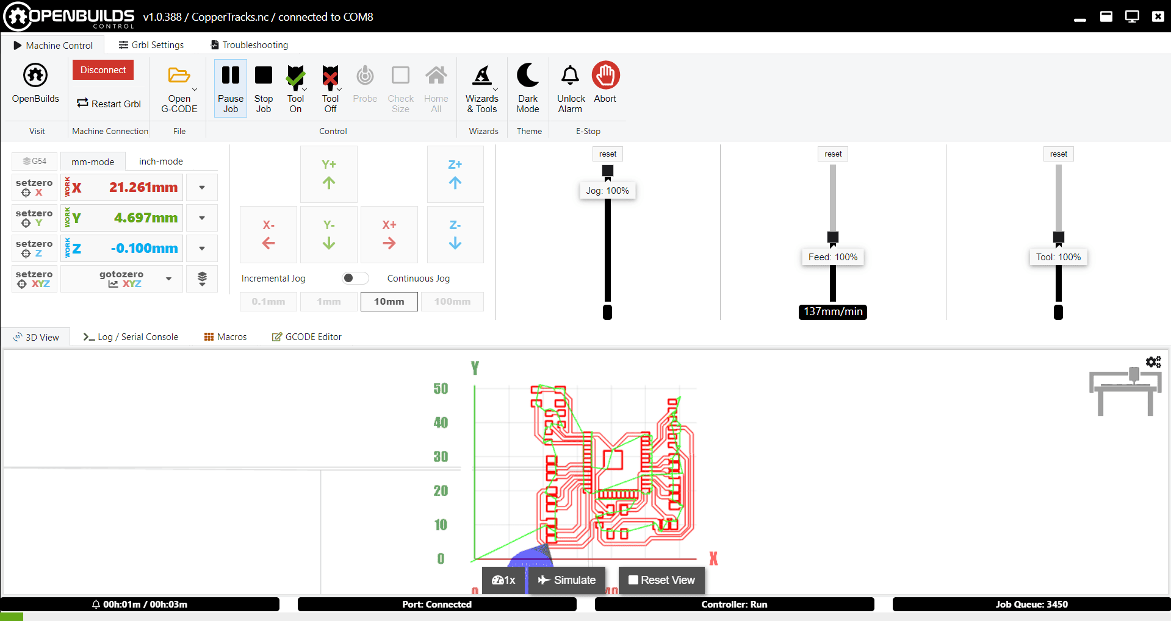
Task: Reset the Feed override slider
Action: (833, 154)
